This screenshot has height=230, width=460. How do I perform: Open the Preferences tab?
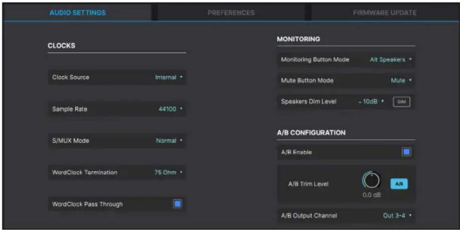coord(231,13)
